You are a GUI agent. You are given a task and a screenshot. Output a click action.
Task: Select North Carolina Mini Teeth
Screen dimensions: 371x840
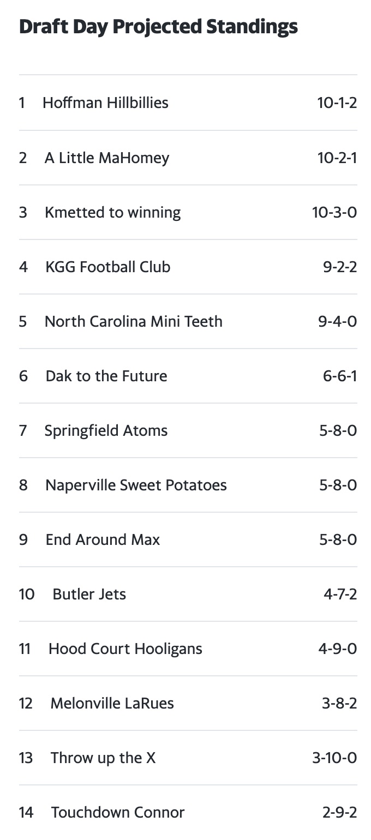point(134,321)
